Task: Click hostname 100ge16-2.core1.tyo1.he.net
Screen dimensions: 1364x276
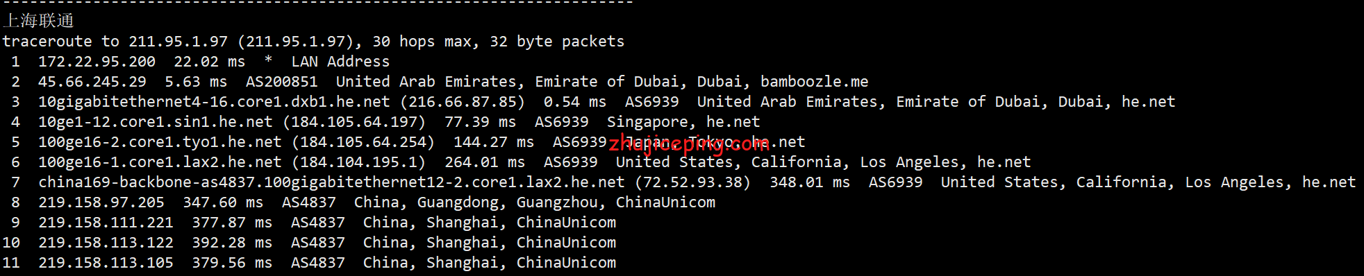Action: (x=160, y=142)
